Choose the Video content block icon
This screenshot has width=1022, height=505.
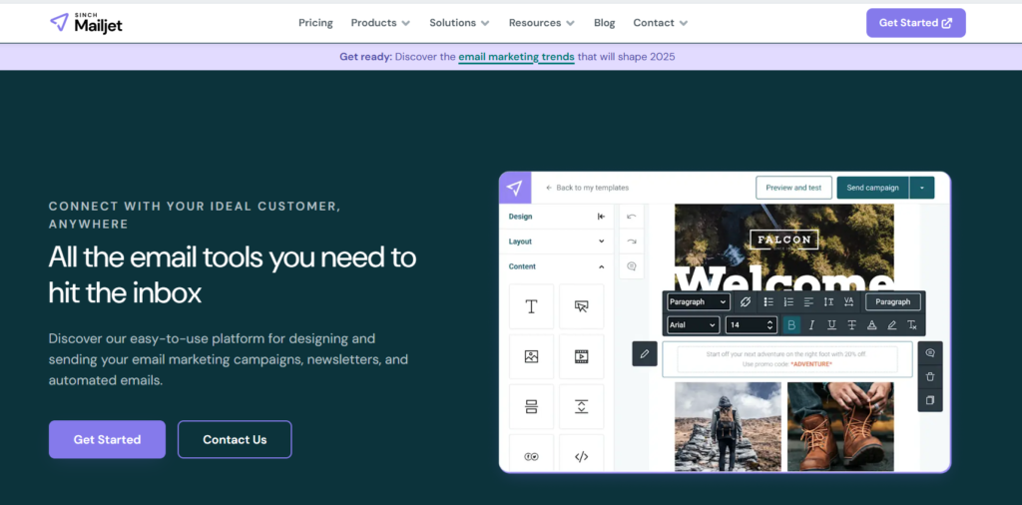coord(581,356)
